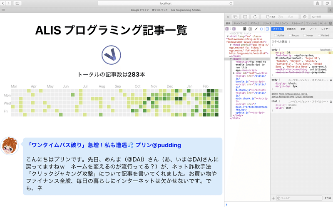Toggle the クラス classes button

(328, 198)
